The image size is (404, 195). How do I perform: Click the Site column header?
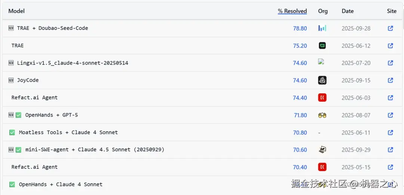[392, 11]
